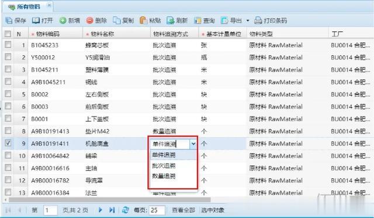The height and width of the screenshot is (218, 374).
Task: Check the row for B0002
Action: pyautogui.click(x=8, y=93)
